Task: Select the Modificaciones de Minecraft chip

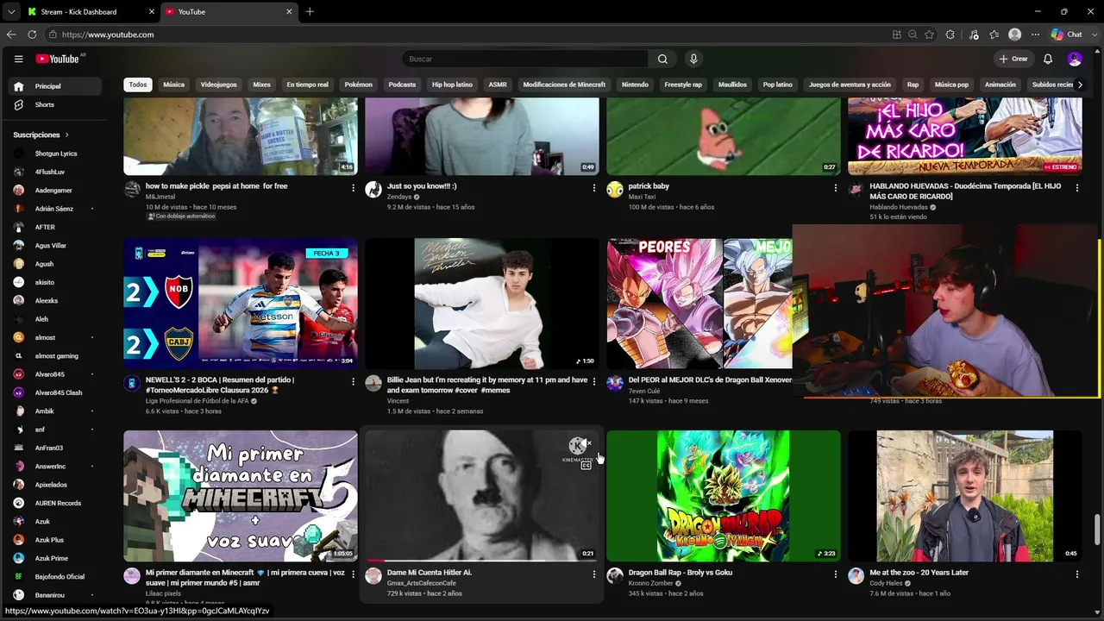Action: [x=564, y=85]
